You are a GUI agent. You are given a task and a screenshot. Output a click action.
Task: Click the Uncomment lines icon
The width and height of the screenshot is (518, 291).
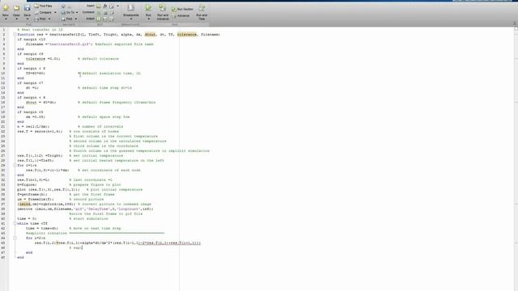[105, 13]
